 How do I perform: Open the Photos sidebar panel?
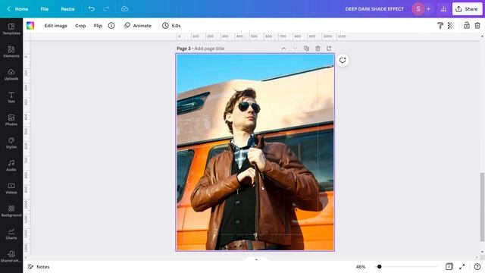tap(11, 120)
